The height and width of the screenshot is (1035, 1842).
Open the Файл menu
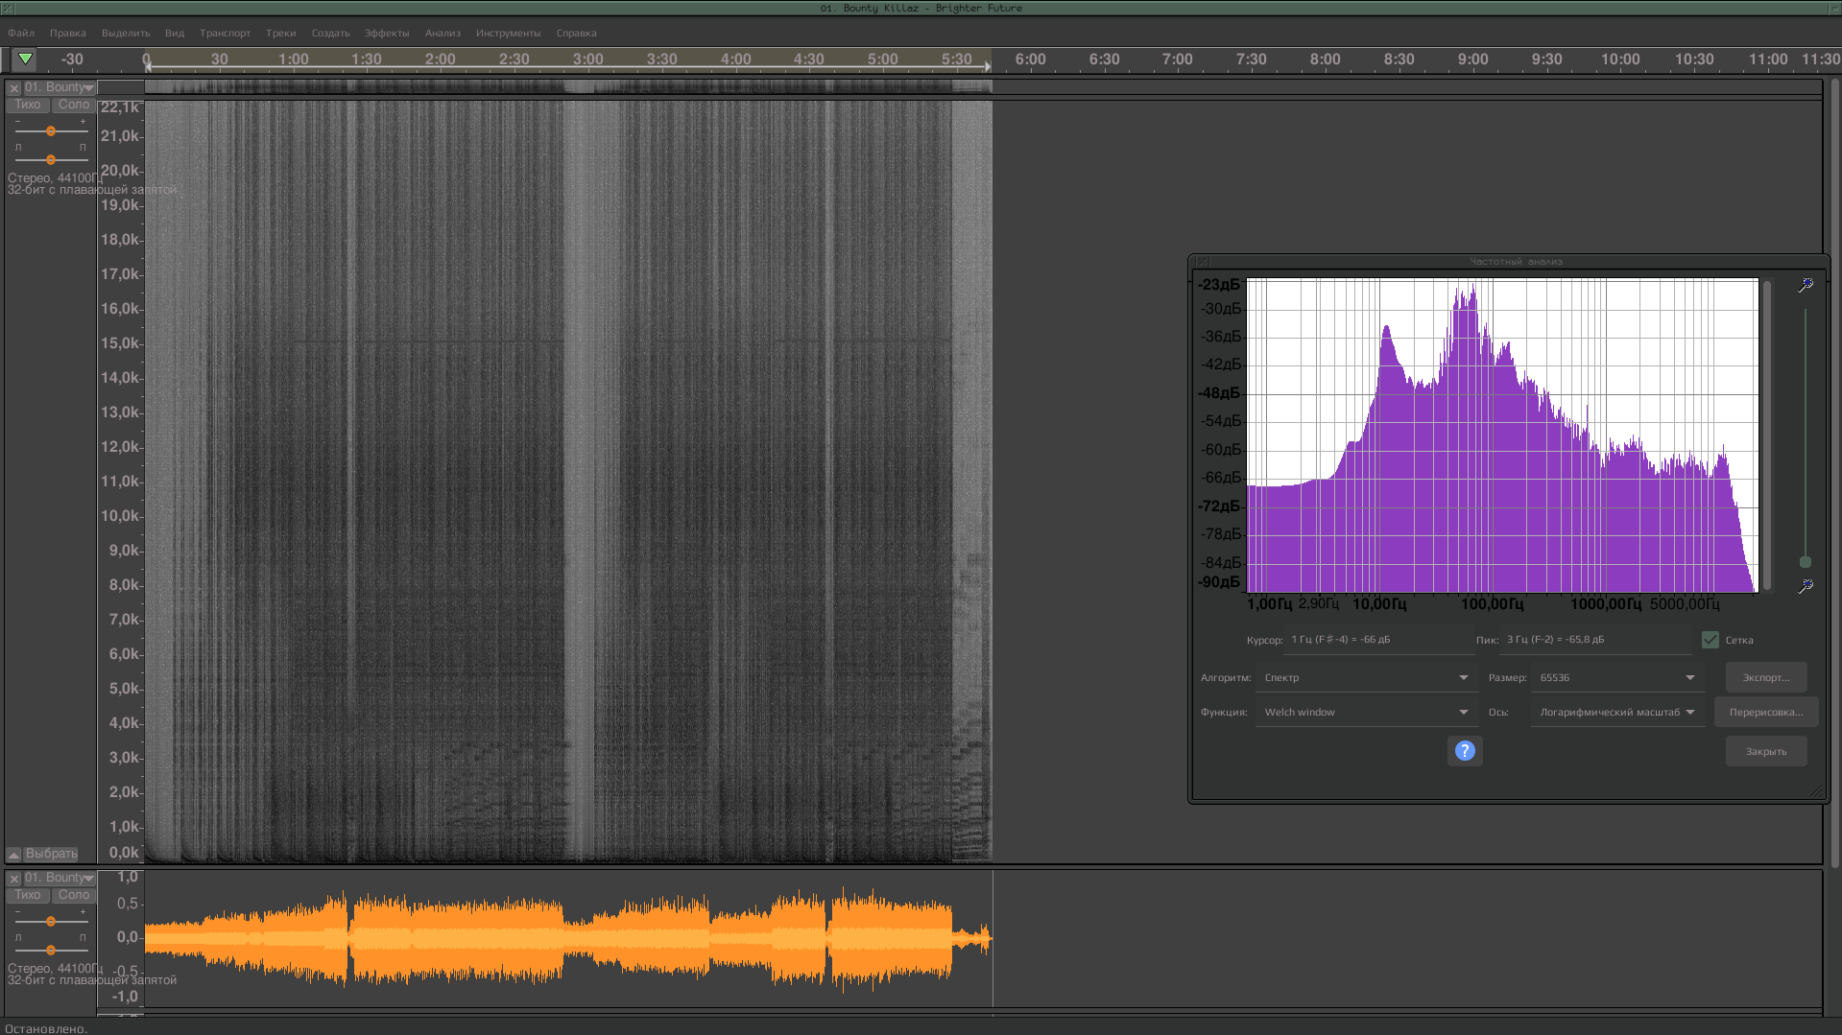(x=21, y=33)
